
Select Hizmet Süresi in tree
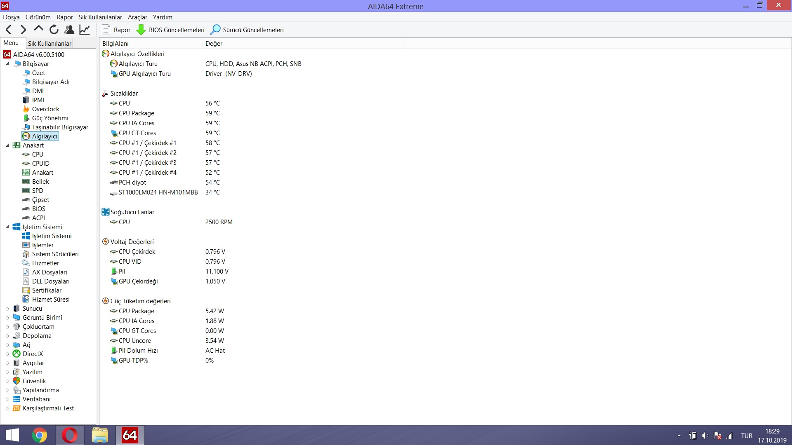[51, 300]
